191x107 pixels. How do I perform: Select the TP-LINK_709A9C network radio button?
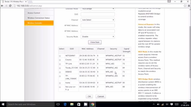60,76
